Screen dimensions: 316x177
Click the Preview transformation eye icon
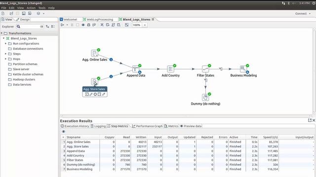(x=83, y=25)
